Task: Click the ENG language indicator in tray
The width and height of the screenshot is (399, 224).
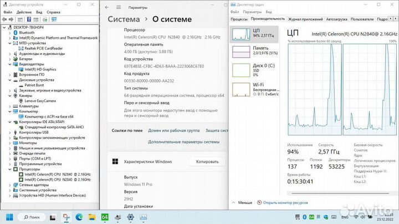Action: tap(345, 217)
